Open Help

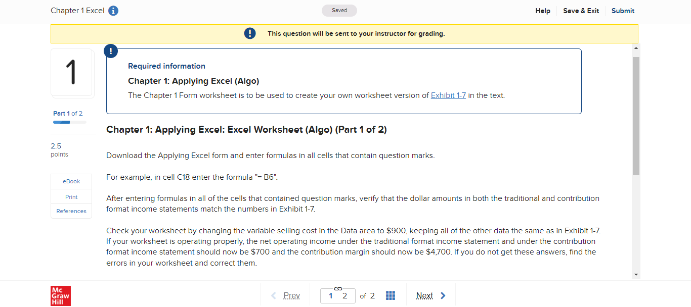tap(542, 11)
